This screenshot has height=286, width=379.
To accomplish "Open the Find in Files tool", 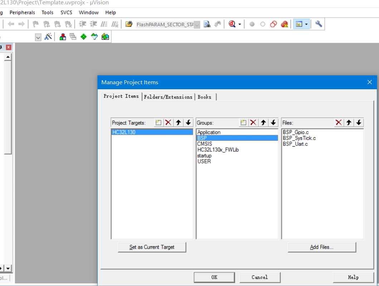I will [x=129, y=24].
